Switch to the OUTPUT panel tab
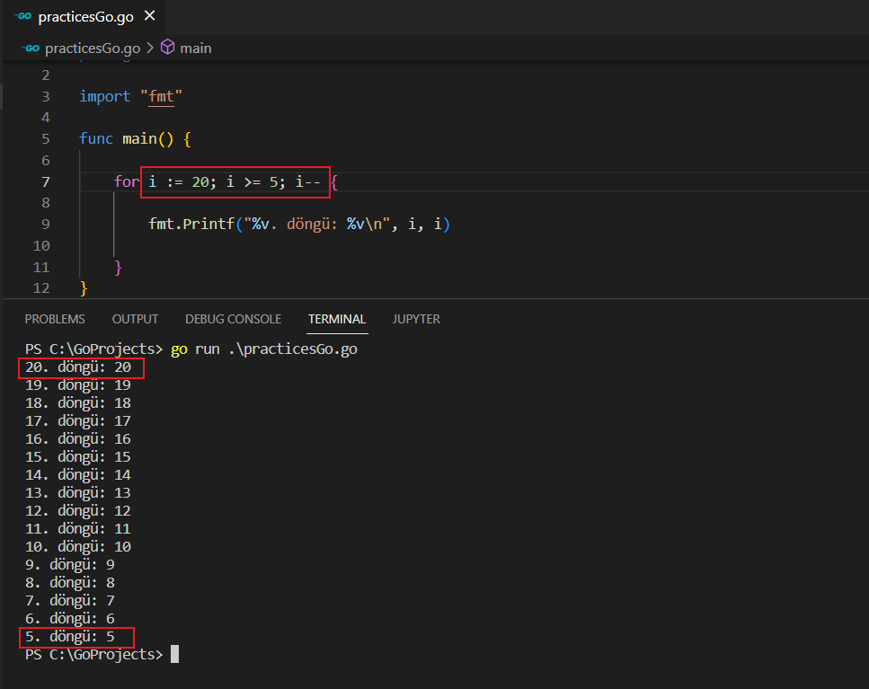Screen dimensions: 869x689 135,319
